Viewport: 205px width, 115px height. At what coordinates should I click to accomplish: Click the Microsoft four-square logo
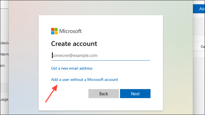point(54,31)
